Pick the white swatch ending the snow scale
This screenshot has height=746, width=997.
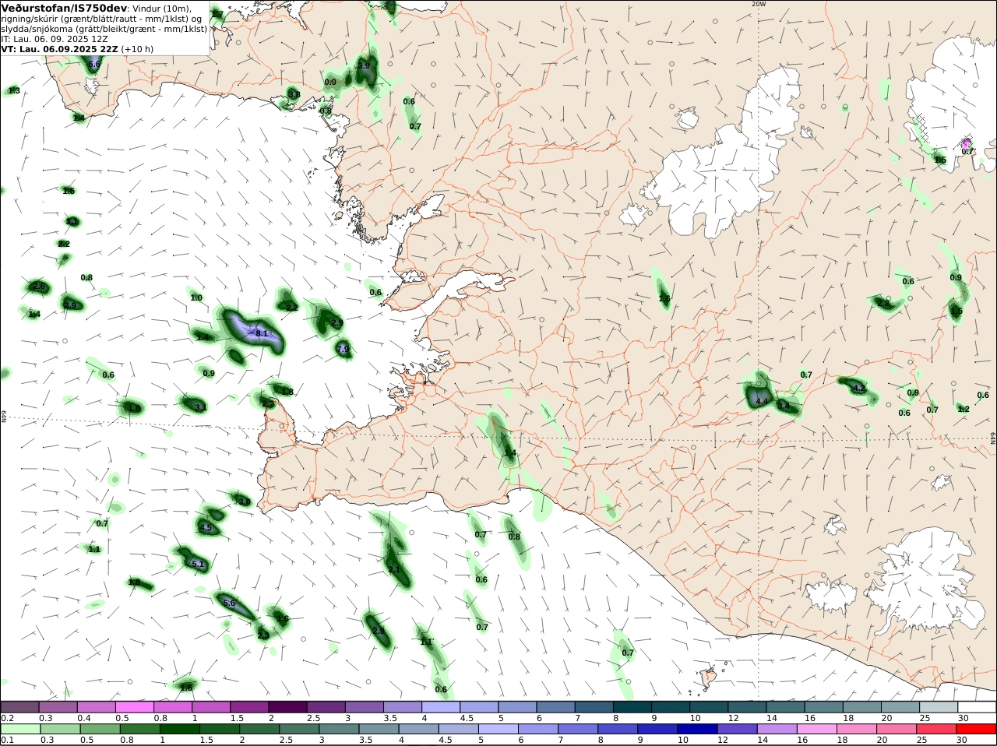tap(977, 707)
